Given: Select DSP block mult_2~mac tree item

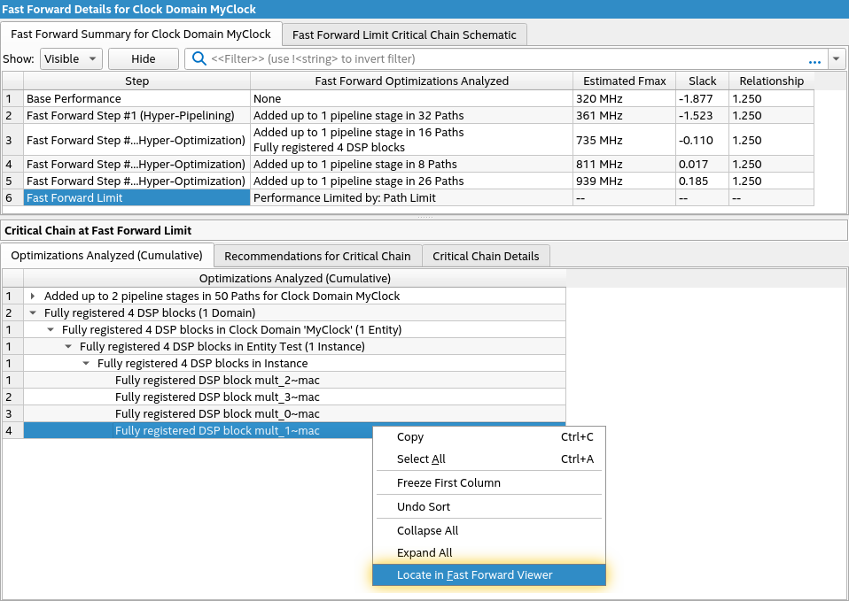Looking at the screenshot, I should click(217, 380).
